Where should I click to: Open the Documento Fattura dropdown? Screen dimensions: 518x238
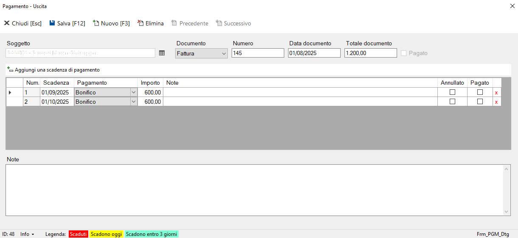click(x=224, y=53)
